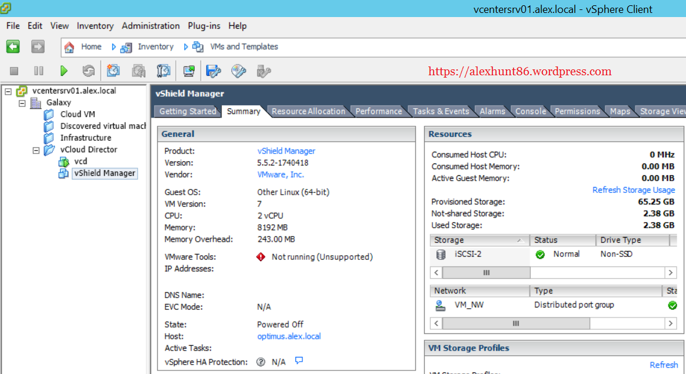686x374 pixels.
Task: Collapse the vcentersrv01.alex.local tree node
Action: (8, 91)
